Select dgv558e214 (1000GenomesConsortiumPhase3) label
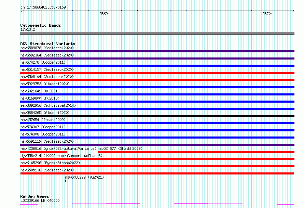Screen dimensions: 304x208 tap(61, 156)
